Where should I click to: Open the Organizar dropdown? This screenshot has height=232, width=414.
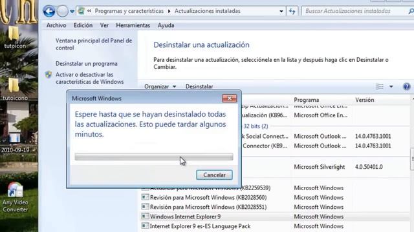pos(160,86)
